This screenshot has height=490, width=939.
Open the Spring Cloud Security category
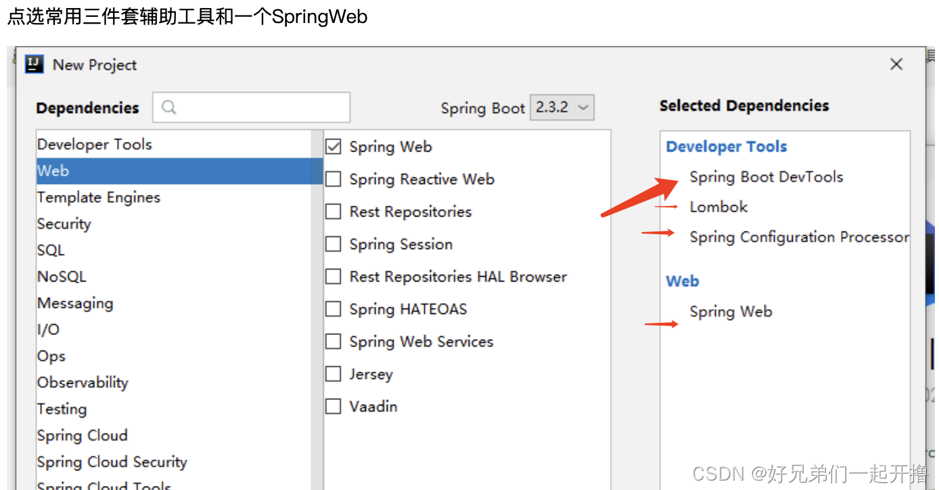coord(174,462)
